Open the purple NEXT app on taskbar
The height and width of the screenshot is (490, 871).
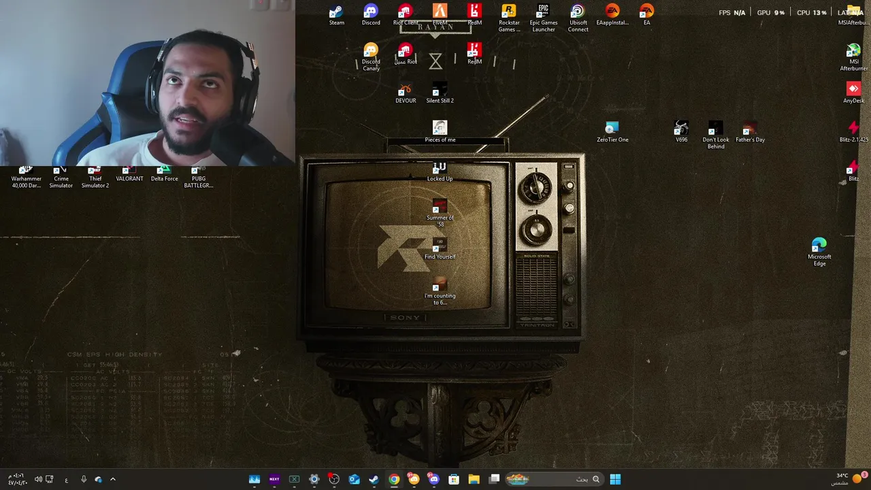pos(274,479)
